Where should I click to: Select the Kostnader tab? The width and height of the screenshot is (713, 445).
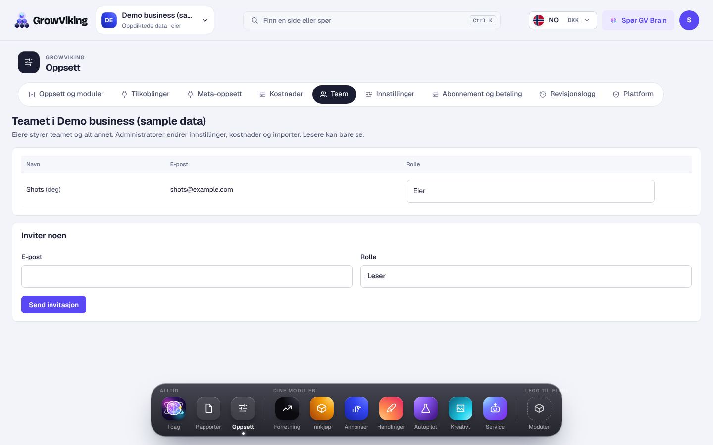[x=281, y=94]
